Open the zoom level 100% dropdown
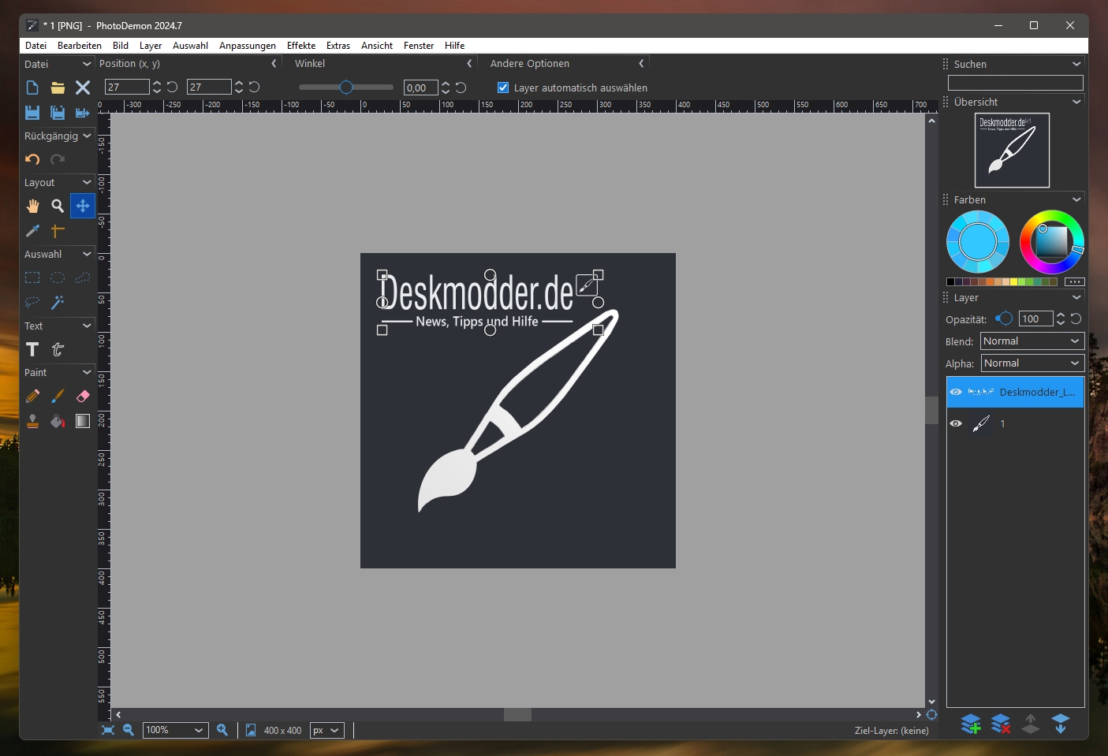Image resolution: width=1108 pixels, height=756 pixels. click(x=175, y=730)
